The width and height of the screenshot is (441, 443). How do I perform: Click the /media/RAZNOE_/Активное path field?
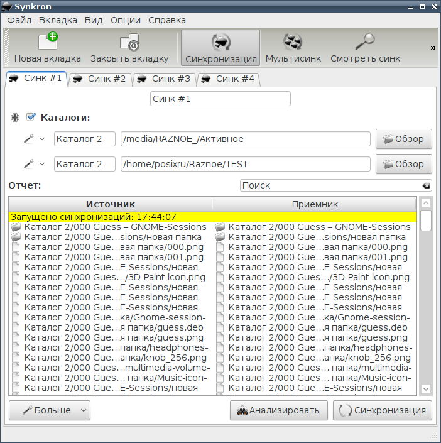pyautogui.click(x=246, y=139)
